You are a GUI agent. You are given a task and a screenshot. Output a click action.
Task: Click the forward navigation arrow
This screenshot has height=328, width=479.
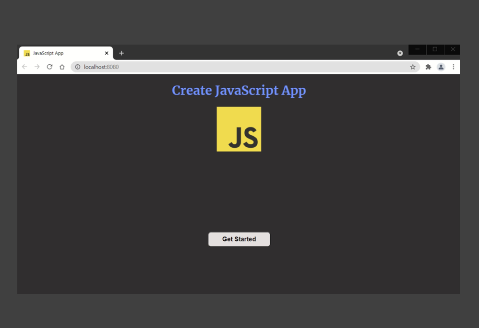coord(37,67)
